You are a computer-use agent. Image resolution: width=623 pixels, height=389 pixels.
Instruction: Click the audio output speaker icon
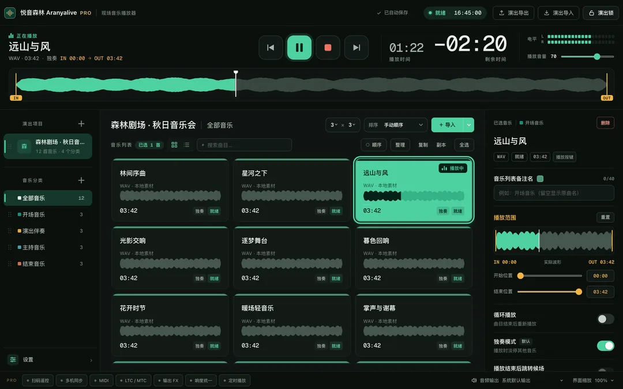[474, 380]
